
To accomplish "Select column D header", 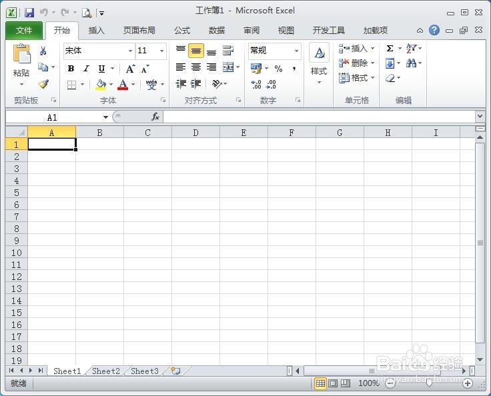I will [195, 133].
